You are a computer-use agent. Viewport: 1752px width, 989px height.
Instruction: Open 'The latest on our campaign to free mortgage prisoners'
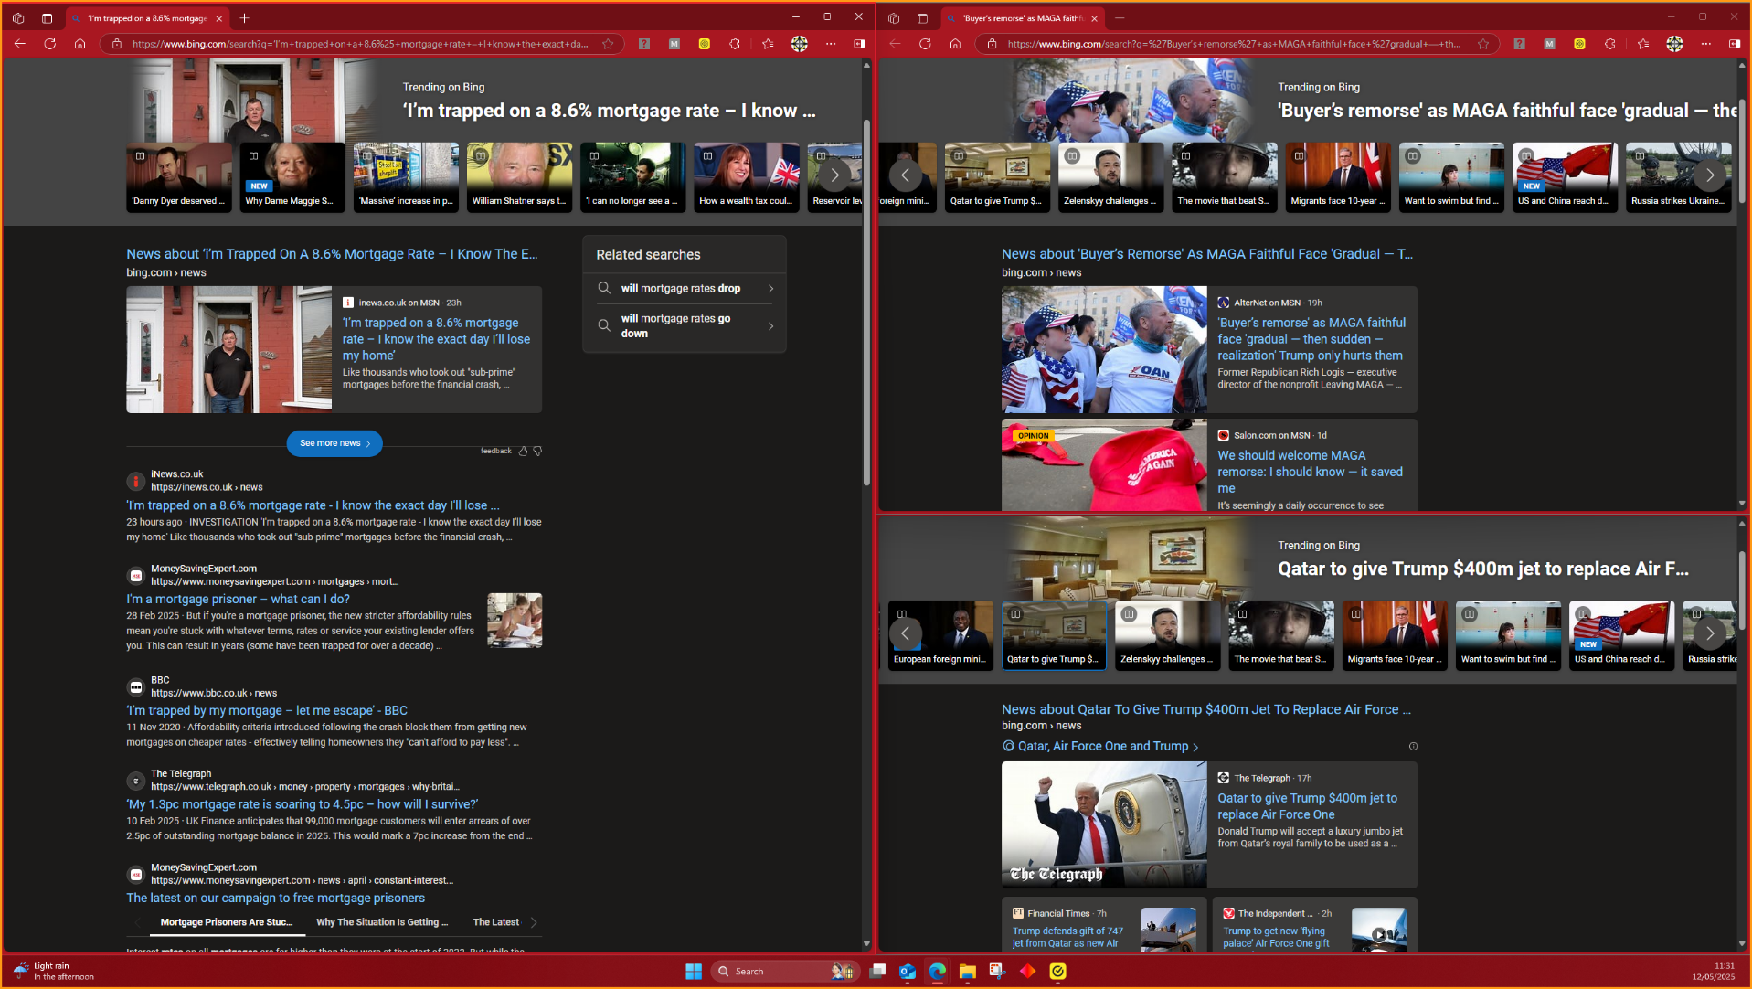coord(275,899)
